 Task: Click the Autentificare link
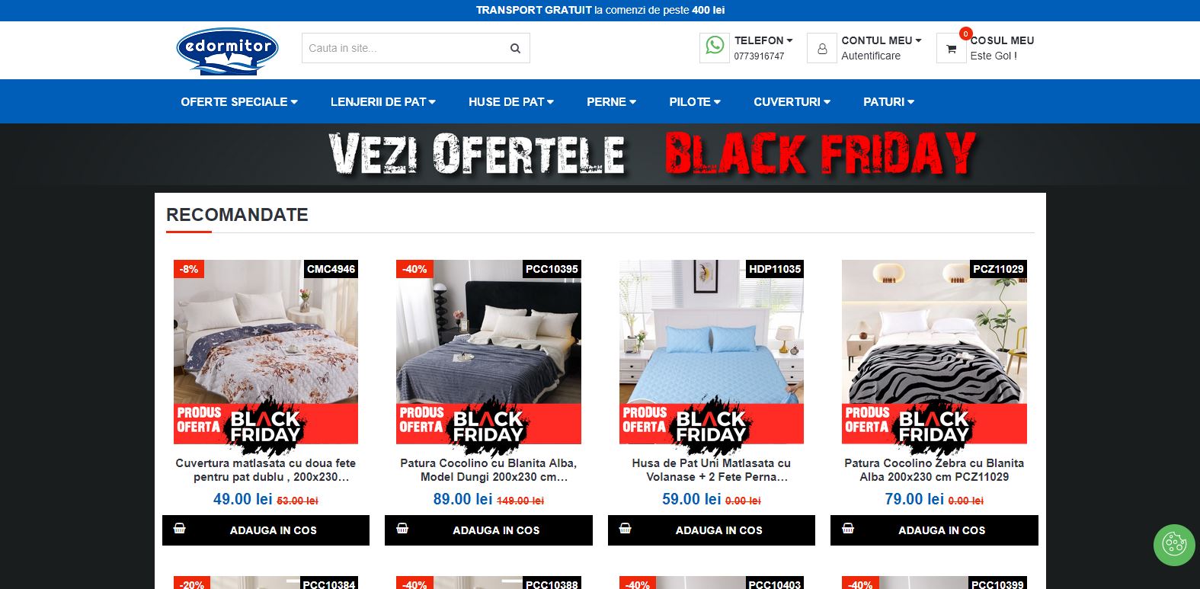871,56
